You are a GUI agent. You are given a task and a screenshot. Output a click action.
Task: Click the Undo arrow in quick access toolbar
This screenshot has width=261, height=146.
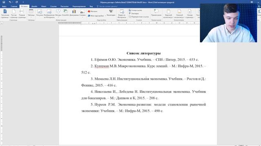10,2
